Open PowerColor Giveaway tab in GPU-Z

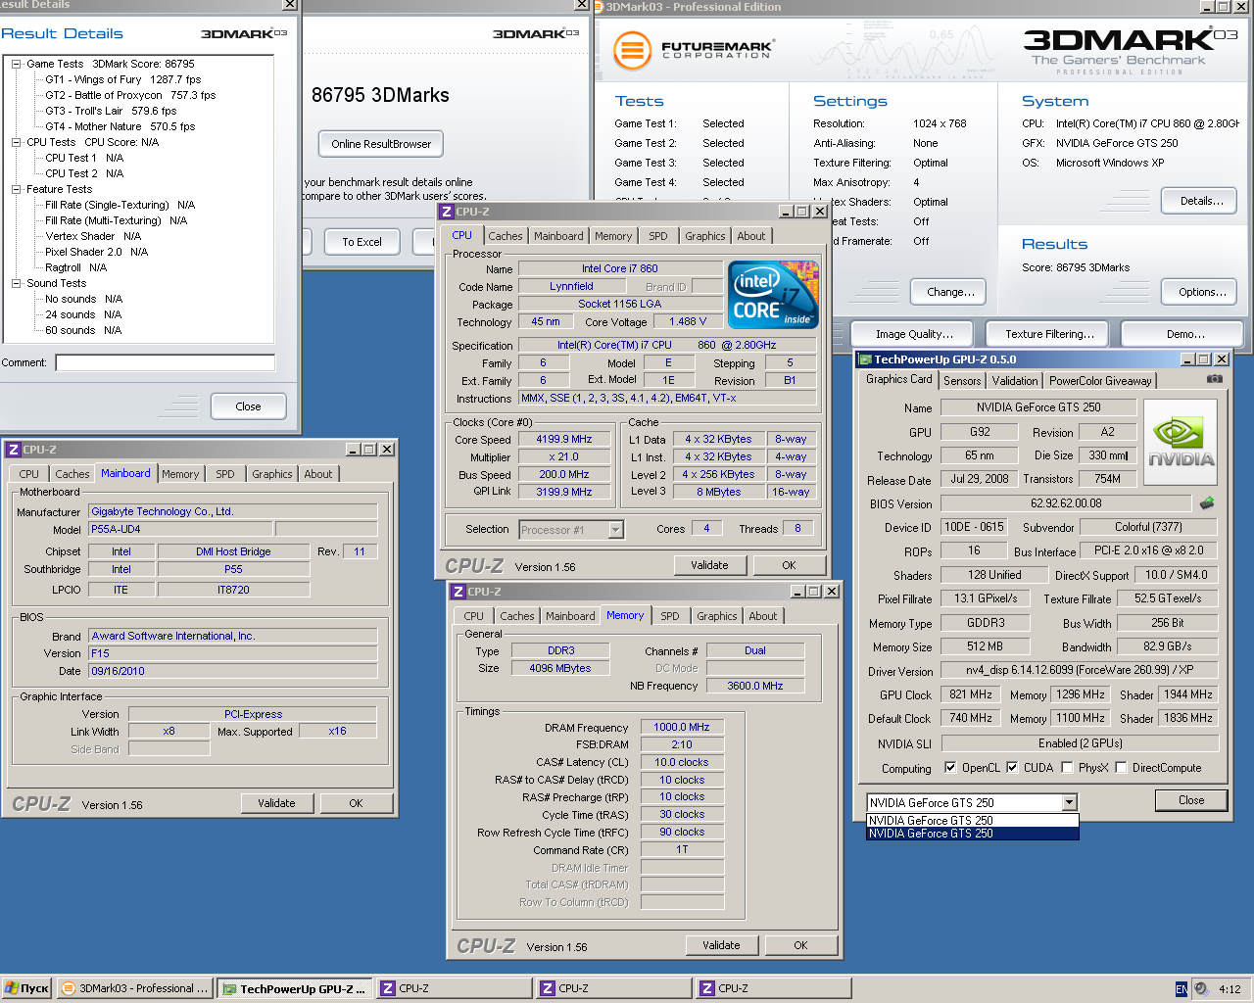tap(1100, 381)
